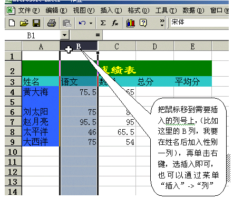Click the New blank workbook icon

(12, 23)
